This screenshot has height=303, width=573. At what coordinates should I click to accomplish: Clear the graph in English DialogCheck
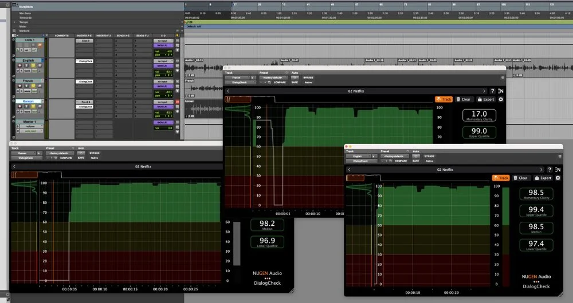point(520,178)
